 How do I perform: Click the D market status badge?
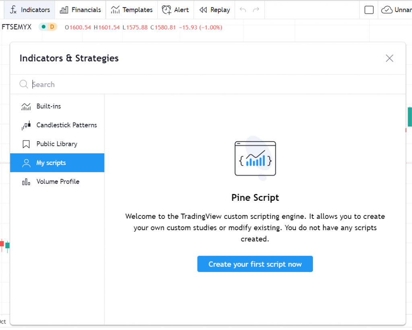[51, 27]
